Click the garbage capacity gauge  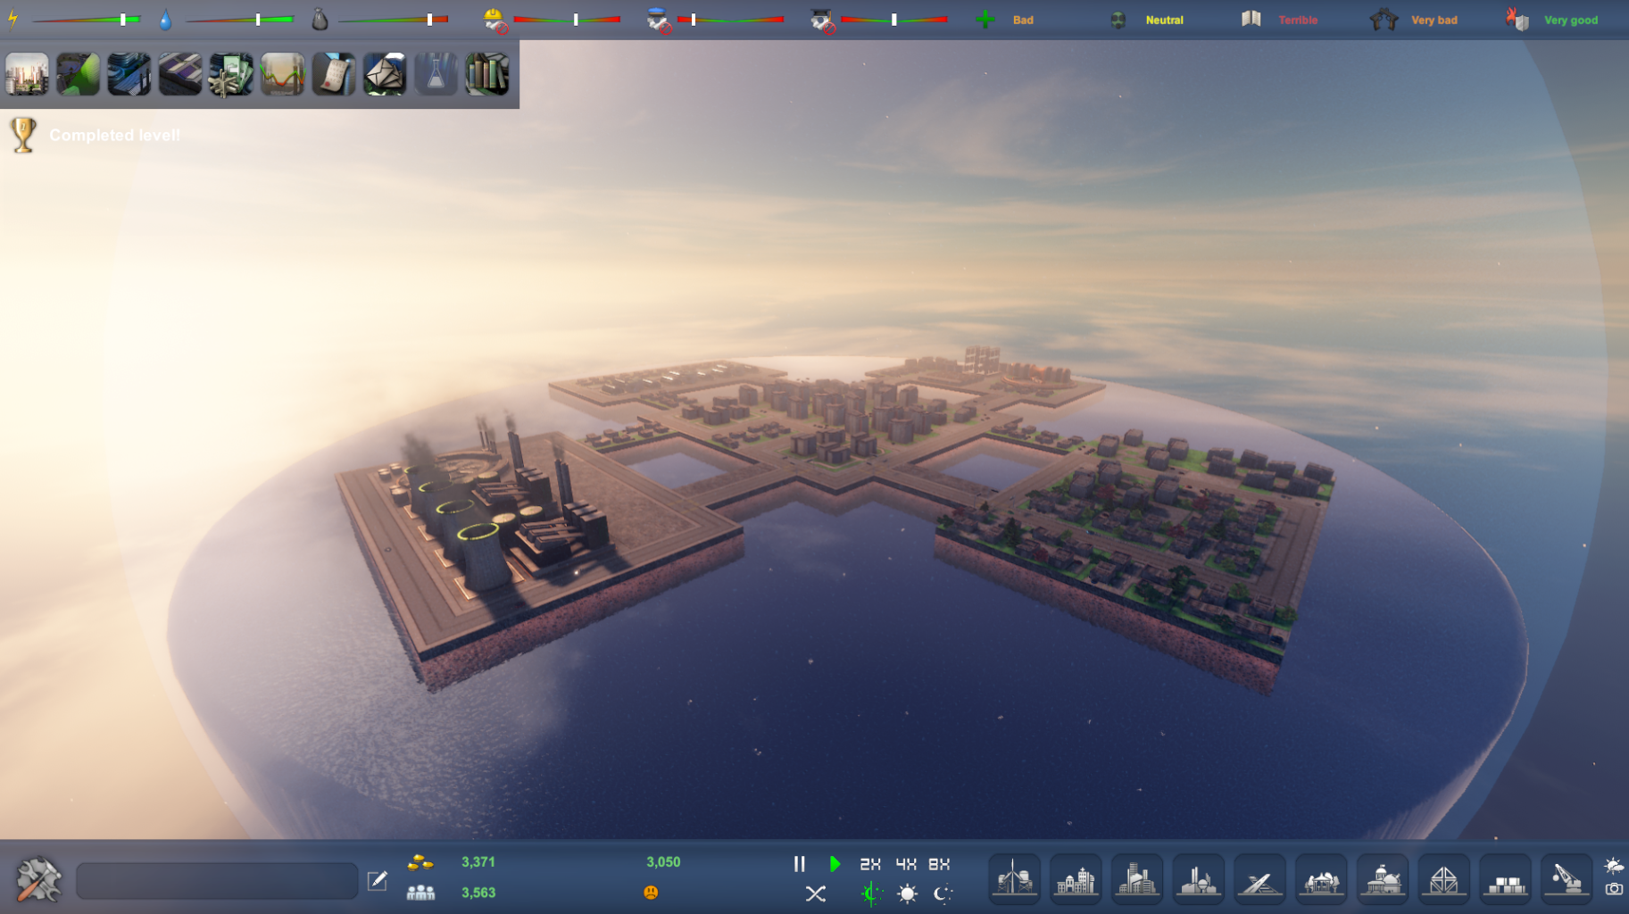(x=394, y=20)
